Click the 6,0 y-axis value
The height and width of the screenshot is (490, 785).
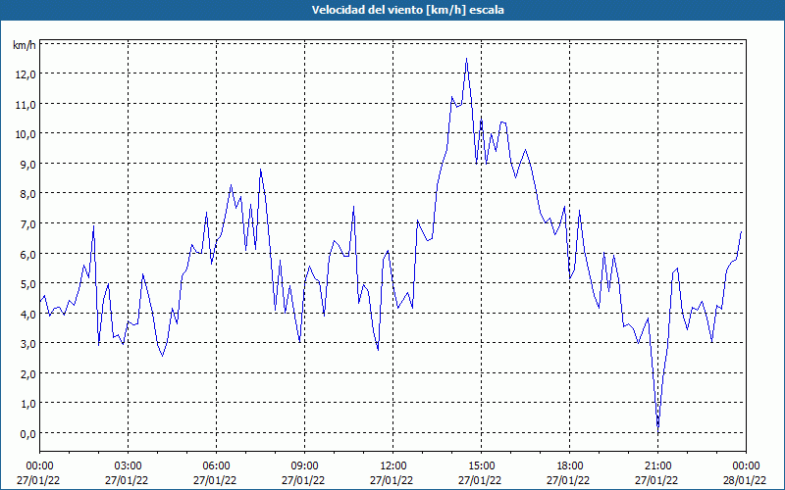27,254
